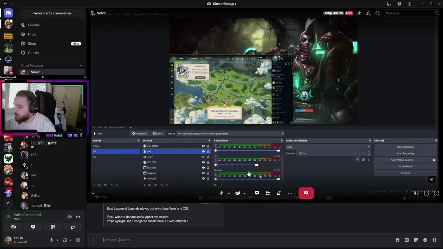Click Start Recording in streamed OBS
443x249 pixels.
click(405, 154)
